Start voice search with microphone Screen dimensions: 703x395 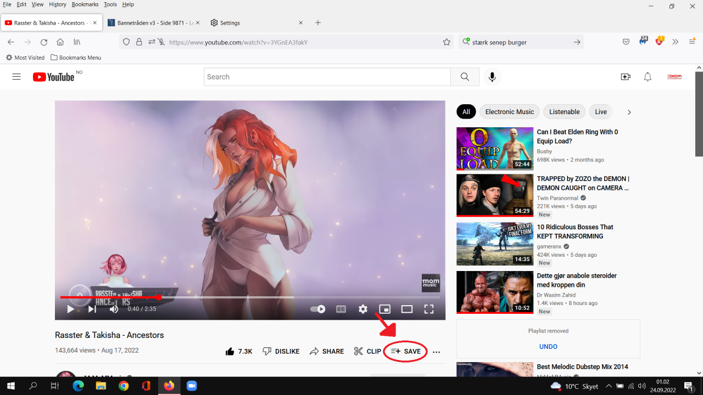point(492,77)
